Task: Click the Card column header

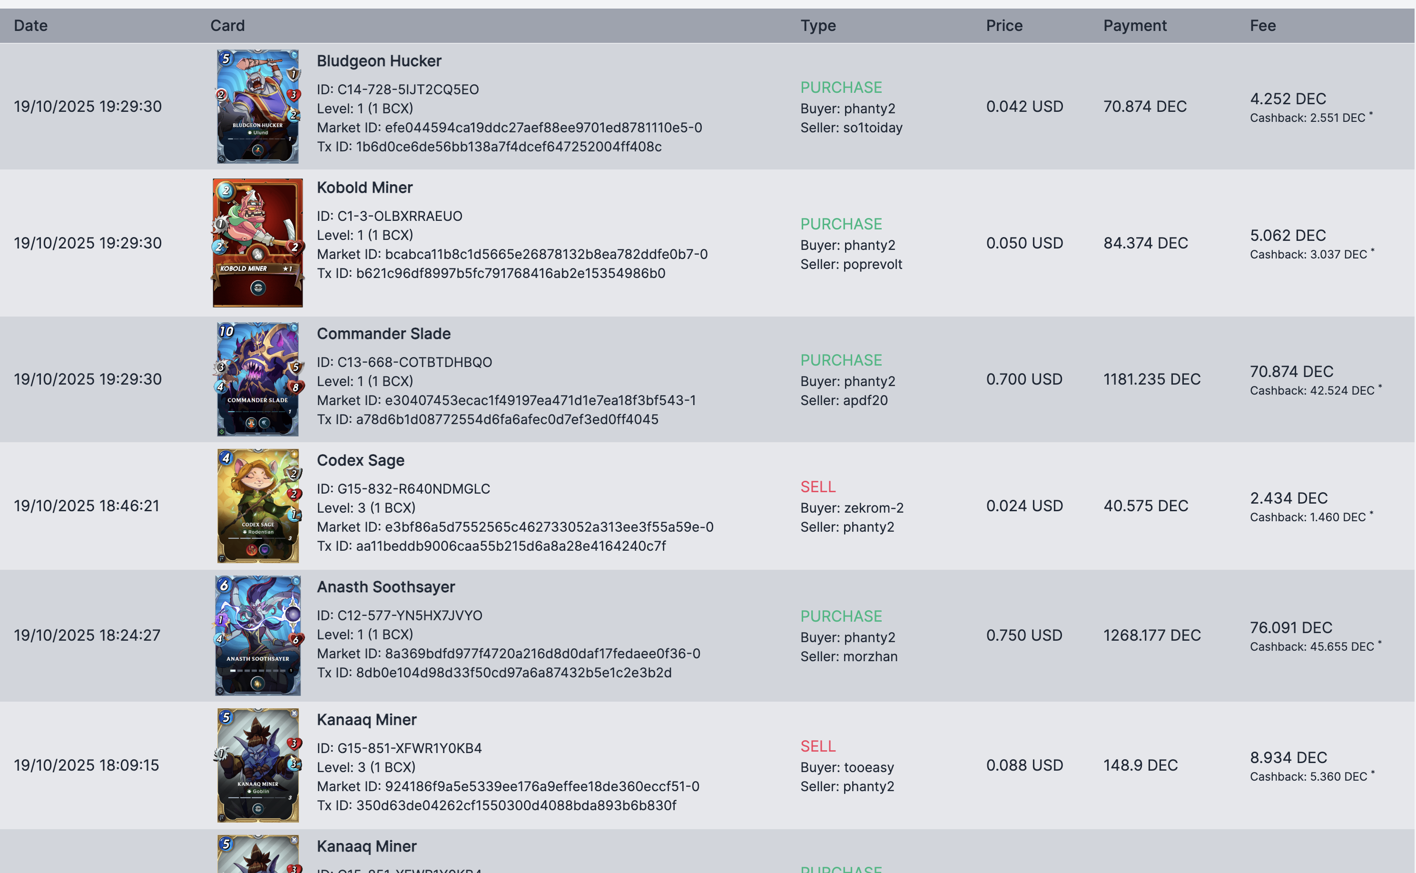Action: [x=227, y=25]
